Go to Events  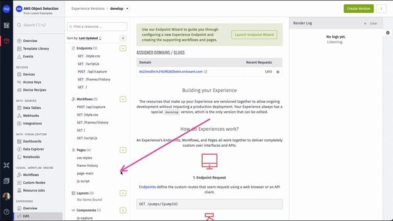pyautogui.click(x=28, y=56)
